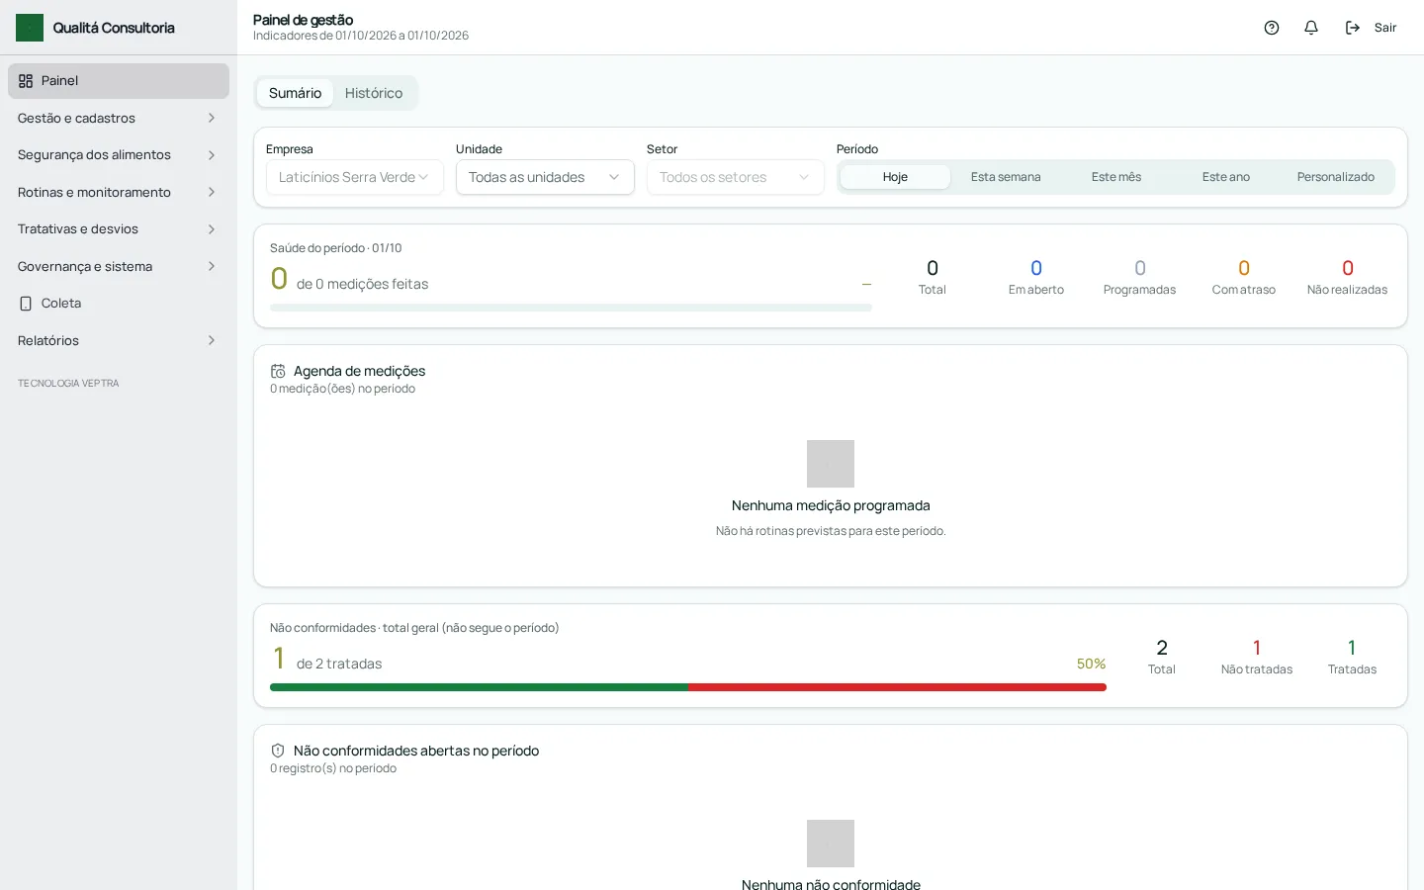Expand Tratativas e desvios menu

click(x=119, y=229)
